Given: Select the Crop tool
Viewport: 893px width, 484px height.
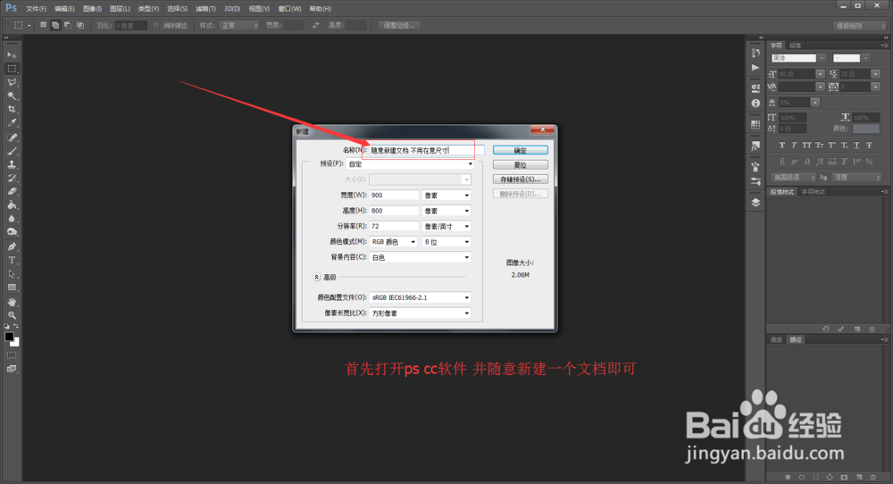Looking at the screenshot, I should point(12,109).
